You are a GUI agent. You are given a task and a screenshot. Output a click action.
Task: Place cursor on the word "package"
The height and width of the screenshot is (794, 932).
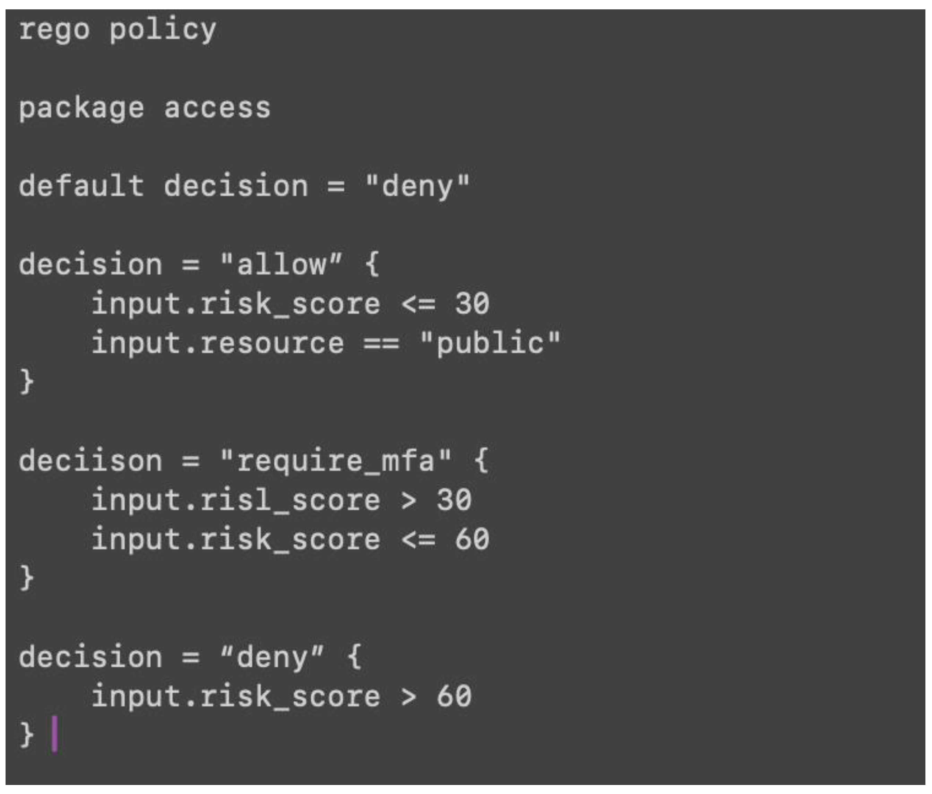click(81, 109)
